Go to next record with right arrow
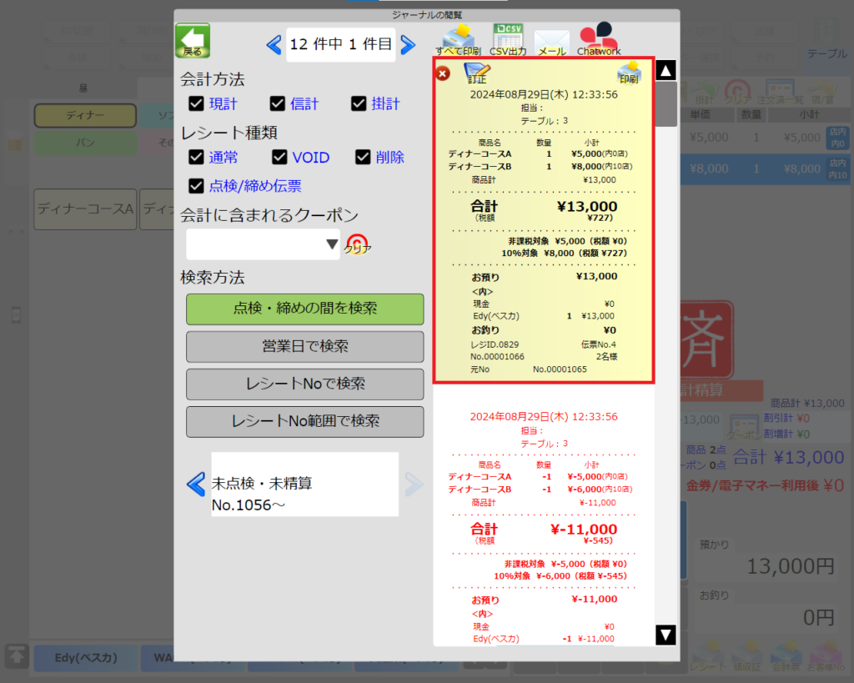This screenshot has width=854, height=683. coord(408,45)
